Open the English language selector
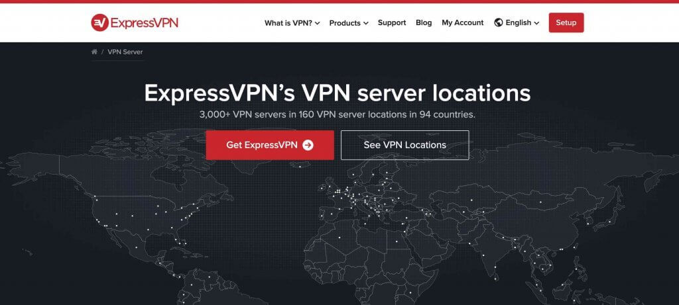679x305 pixels. (517, 22)
